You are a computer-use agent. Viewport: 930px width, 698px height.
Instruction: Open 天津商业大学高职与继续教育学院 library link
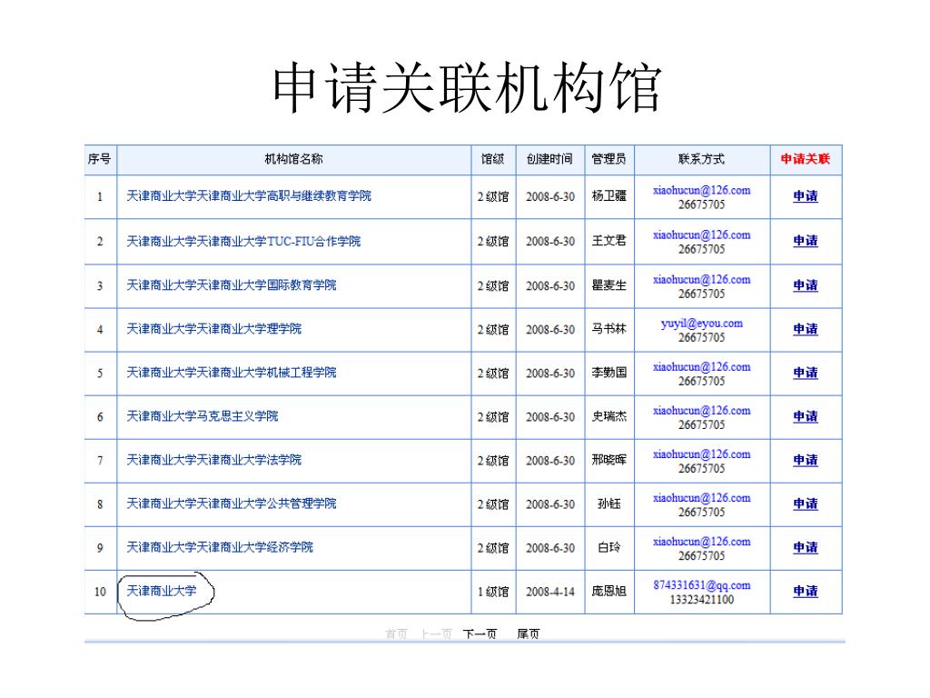point(249,196)
